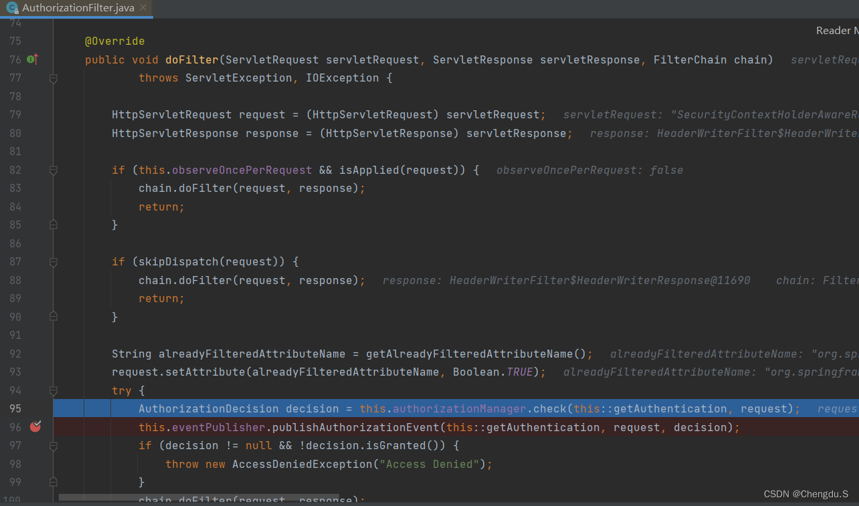Click observeOncePerRequest field in the if condition
Screen dimensions: 859x506
coord(242,170)
